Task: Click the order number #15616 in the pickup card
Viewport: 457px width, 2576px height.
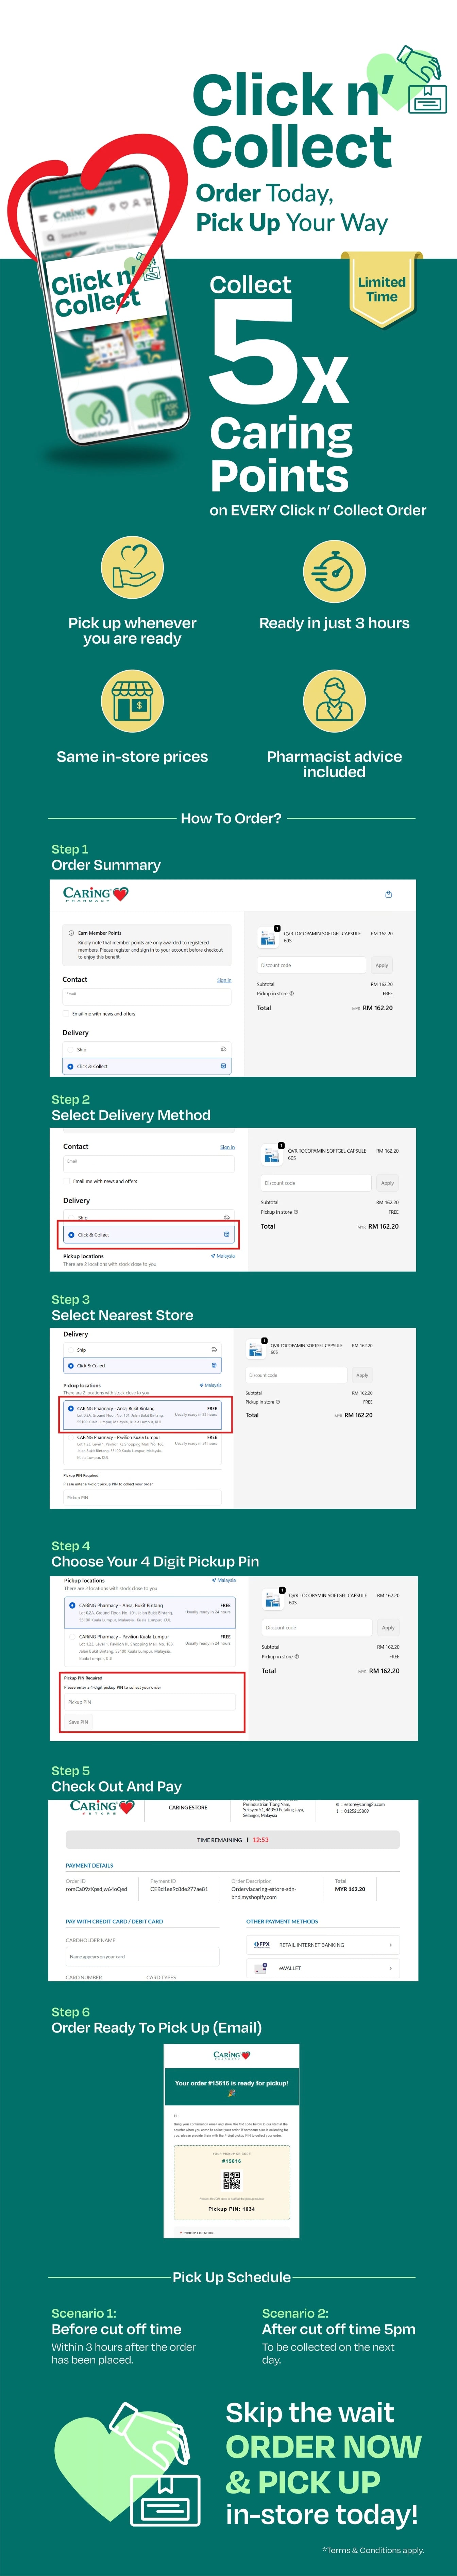Action: click(232, 2161)
